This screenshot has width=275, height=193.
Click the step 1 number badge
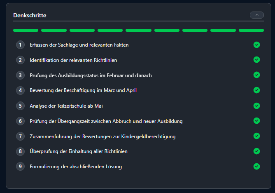pyautogui.click(x=20, y=45)
